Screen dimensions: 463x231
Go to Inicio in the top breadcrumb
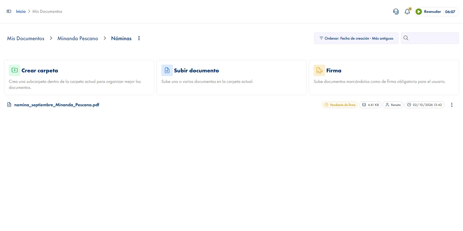coord(21,11)
